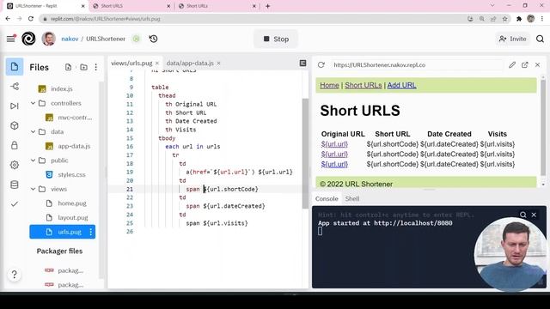Switch to the Shell tab
Screen dimensions: 550x309
point(352,198)
